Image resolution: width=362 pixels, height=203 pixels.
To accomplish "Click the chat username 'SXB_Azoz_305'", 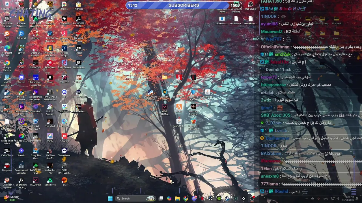I will pyautogui.click(x=275, y=115).
